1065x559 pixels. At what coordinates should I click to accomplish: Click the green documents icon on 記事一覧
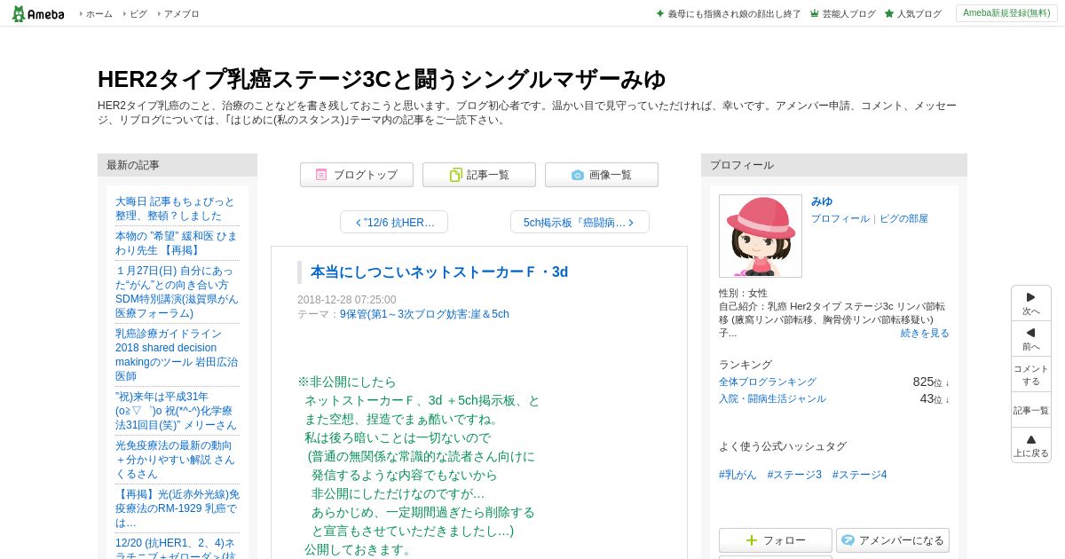[x=455, y=175]
